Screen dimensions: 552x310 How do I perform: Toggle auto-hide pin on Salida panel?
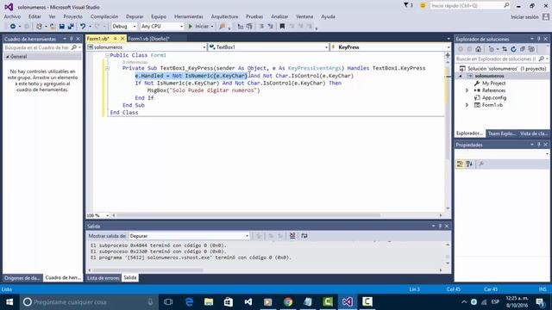440,226
